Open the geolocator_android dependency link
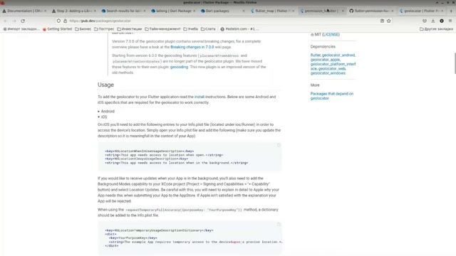Viewport: 456px width, 256px height. pyautogui.click(x=338, y=55)
